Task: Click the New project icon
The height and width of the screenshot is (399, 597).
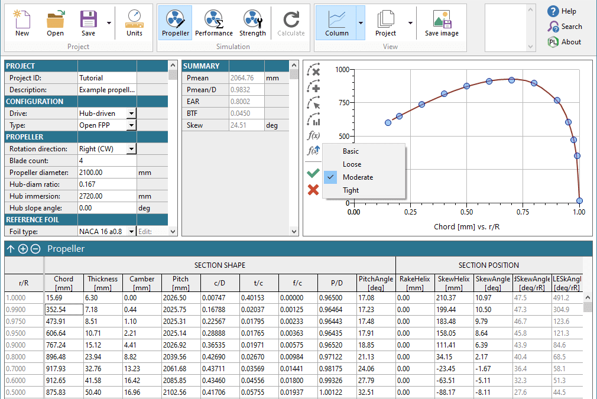Action: pos(22,22)
